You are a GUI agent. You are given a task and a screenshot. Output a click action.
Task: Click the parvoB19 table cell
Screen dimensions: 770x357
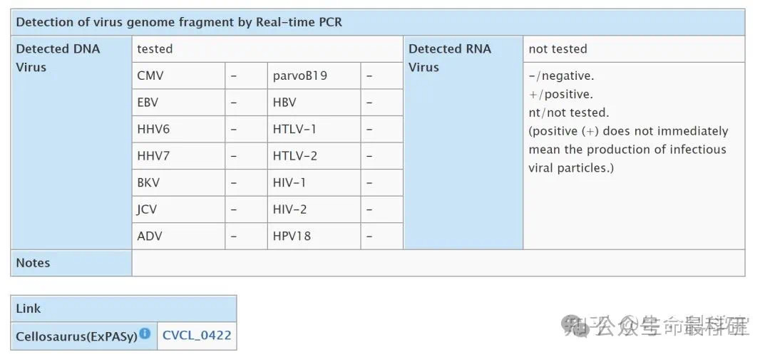pos(314,76)
